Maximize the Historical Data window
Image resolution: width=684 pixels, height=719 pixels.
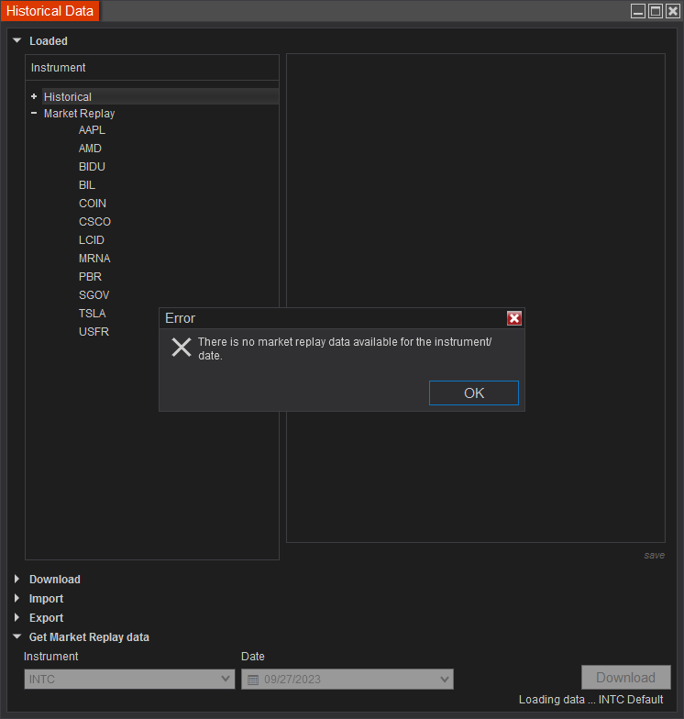(656, 11)
